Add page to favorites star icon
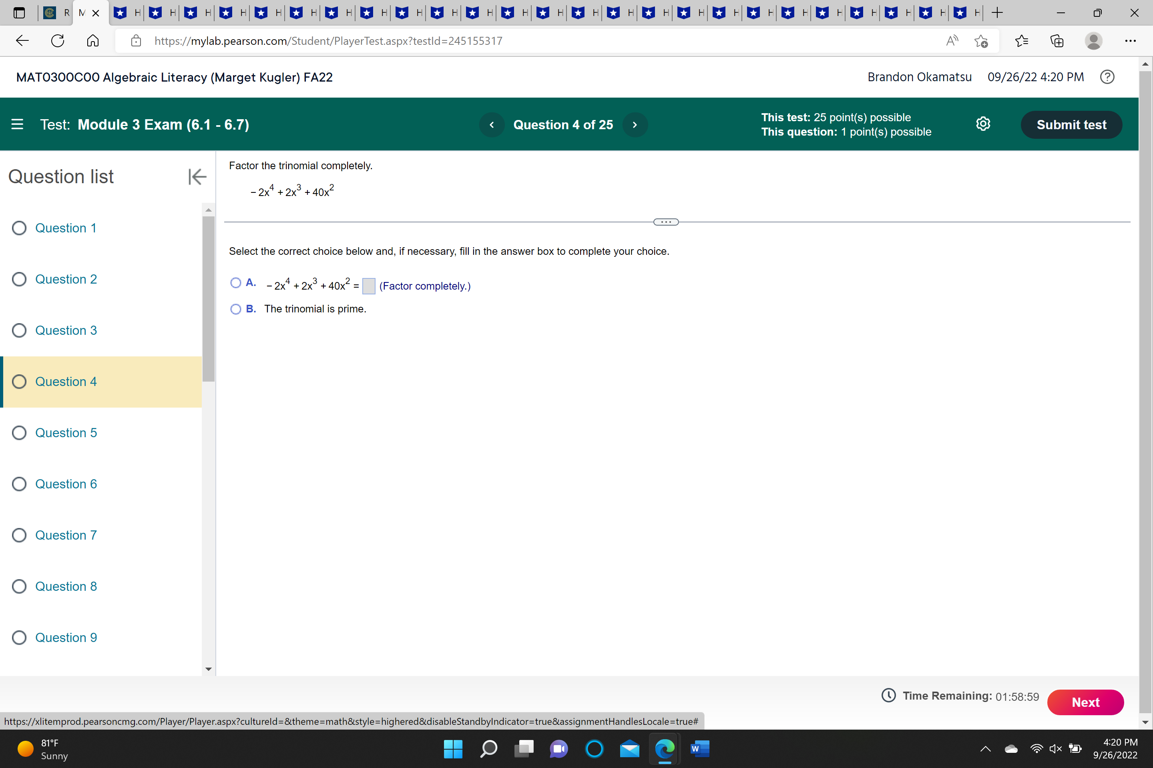This screenshot has width=1153, height=768. click(981, 41)
